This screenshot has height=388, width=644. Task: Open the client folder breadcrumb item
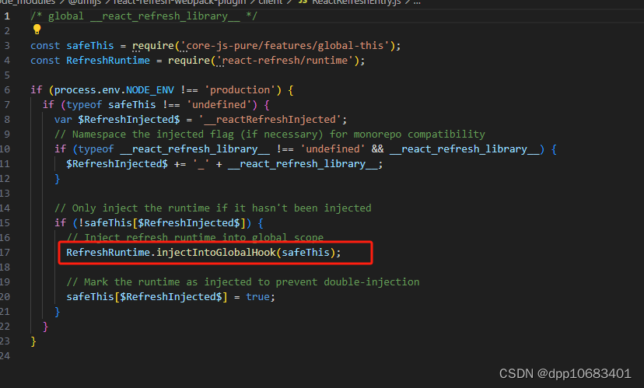(270, 2)
